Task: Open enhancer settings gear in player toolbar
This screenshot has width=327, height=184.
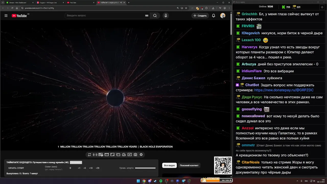Action: coord(141,155)
